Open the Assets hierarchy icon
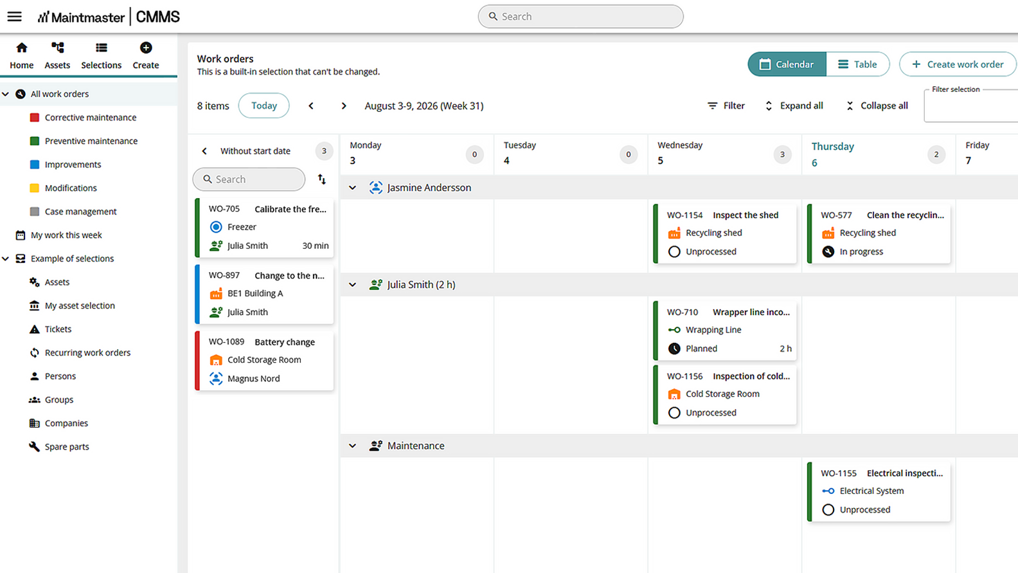1018x573 pixels. (57, 48)
